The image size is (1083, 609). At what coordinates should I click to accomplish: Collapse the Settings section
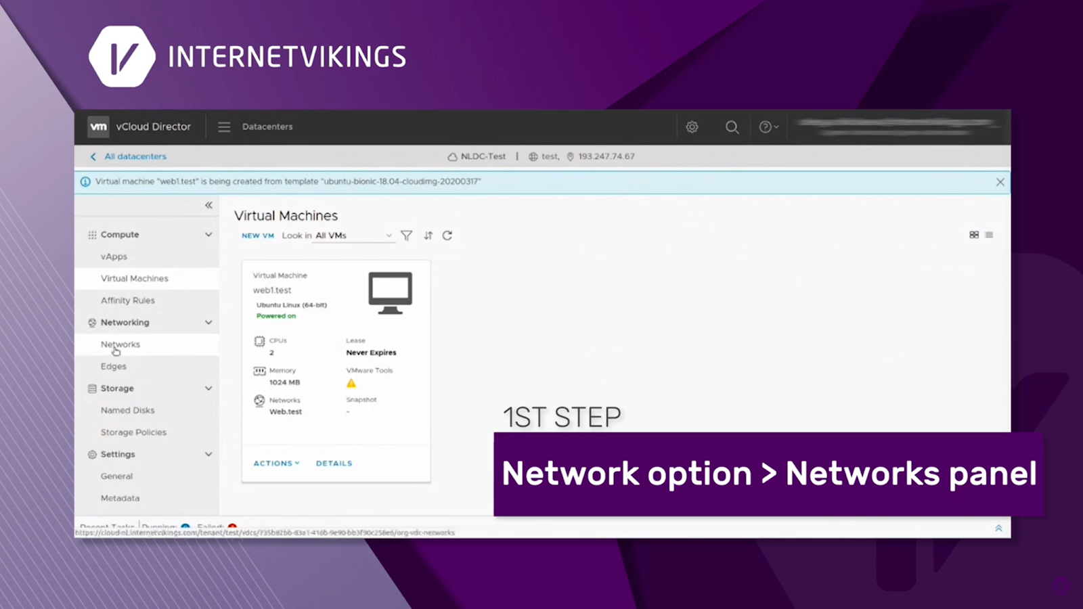(208, 454)
